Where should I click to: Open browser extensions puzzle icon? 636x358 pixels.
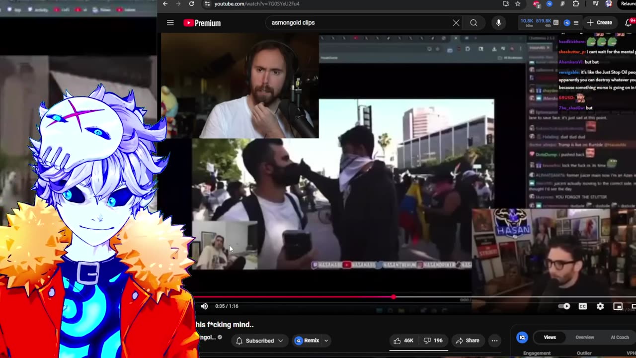(x=576, y=4)
